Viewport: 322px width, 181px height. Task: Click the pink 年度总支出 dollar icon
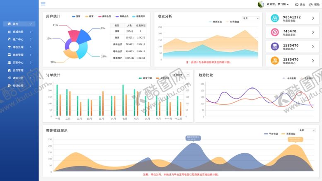point(275,32)
